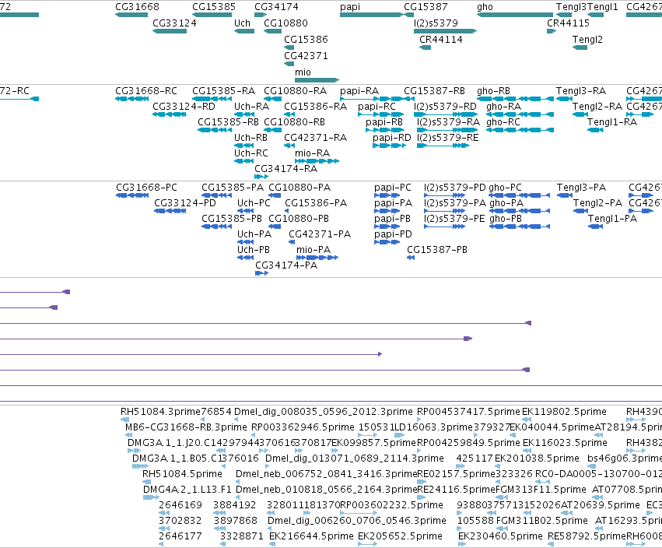Select protein CG34174-PA
662x548 pixels.
286,265
